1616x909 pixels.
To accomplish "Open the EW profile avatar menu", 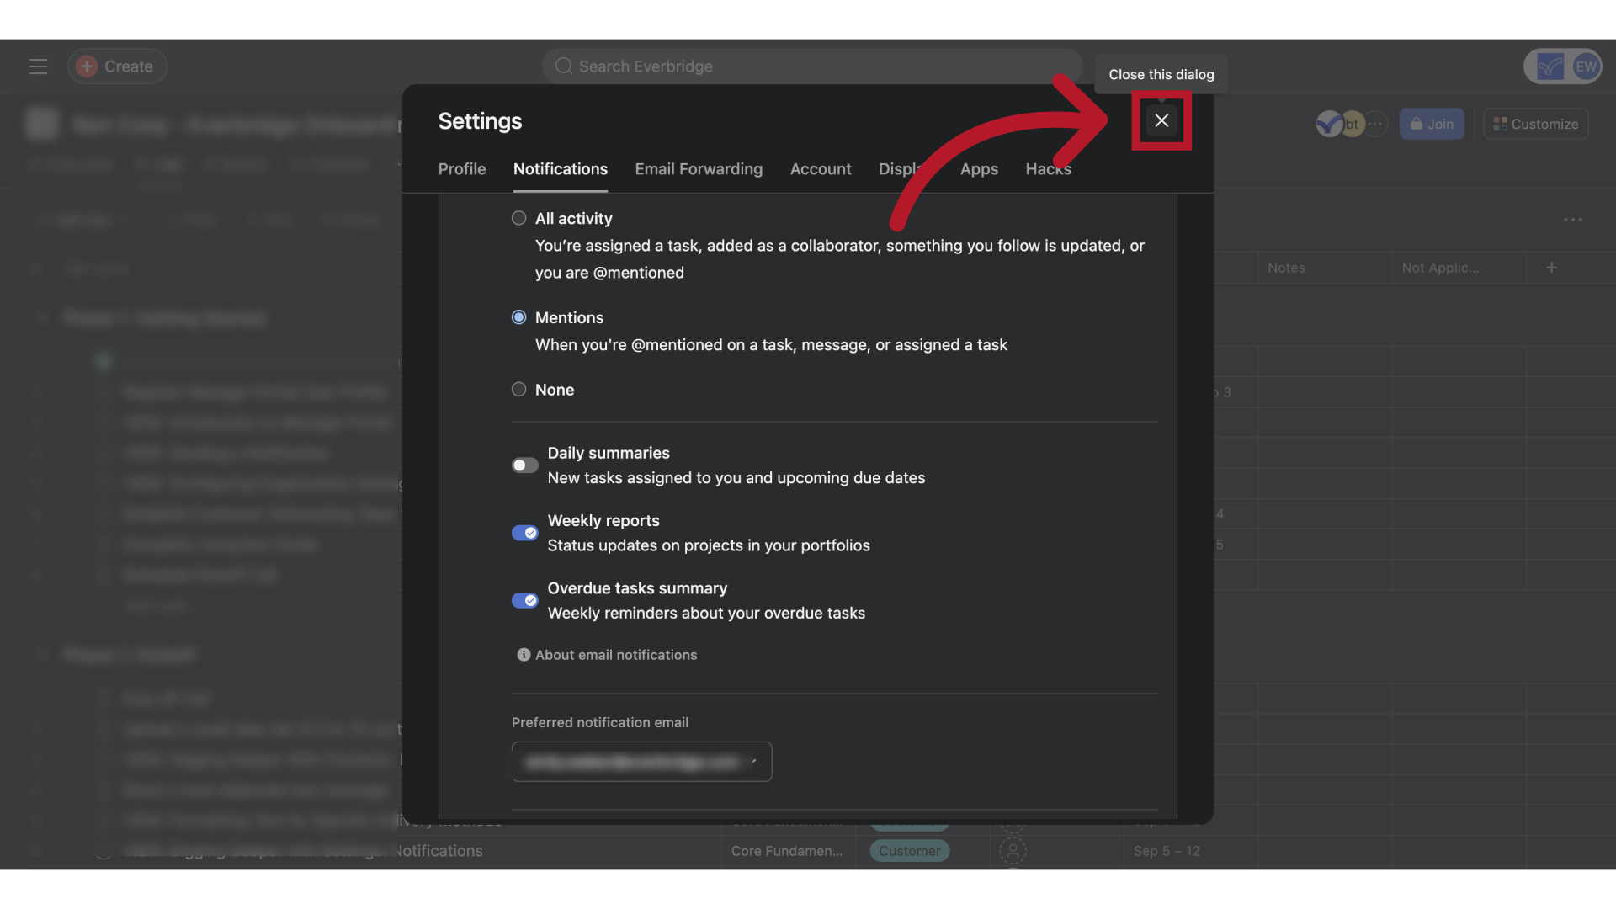I will pos(1586,66).
